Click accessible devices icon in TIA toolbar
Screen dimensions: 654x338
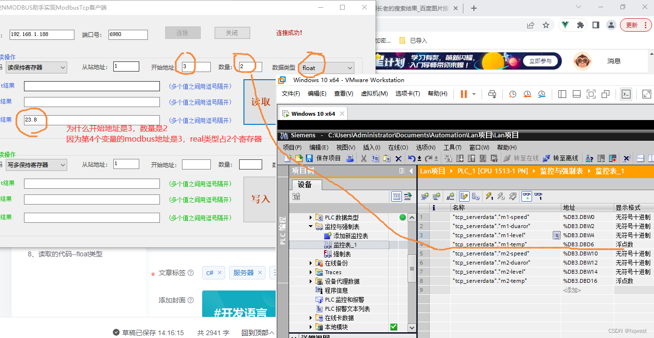[589, 158]
